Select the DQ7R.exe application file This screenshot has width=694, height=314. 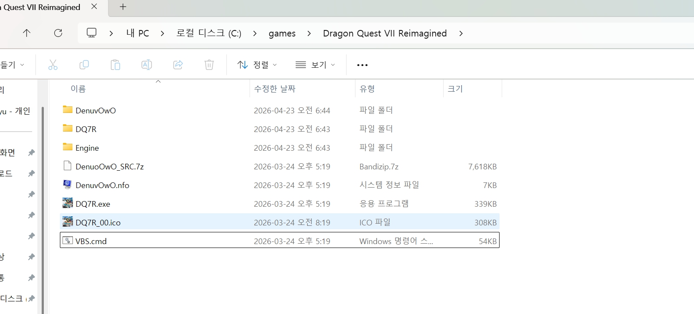pyautogui.click(x=93, y=204)
